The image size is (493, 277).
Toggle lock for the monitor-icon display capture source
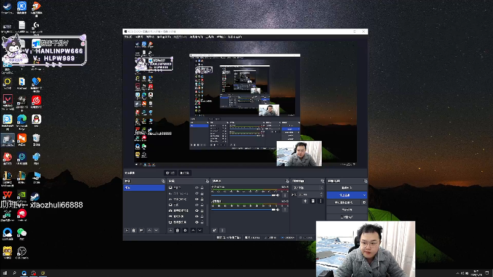point(202,222)
